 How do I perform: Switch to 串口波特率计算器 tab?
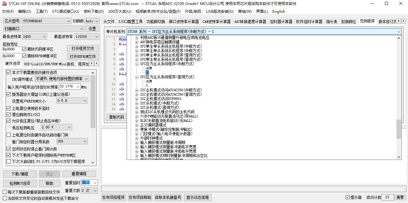[x=184, y=22]
